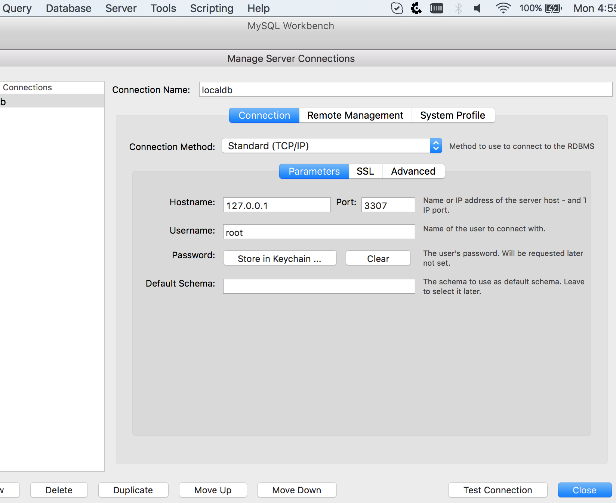This screenshot has height=503, width=616.
Task: Open the Database menu
Action: [68, 8]
